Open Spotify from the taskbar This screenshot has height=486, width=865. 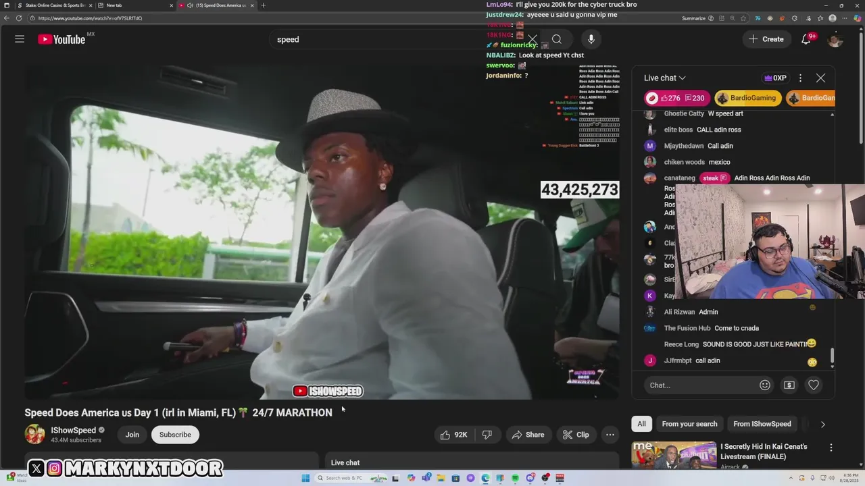coord(515,478)
